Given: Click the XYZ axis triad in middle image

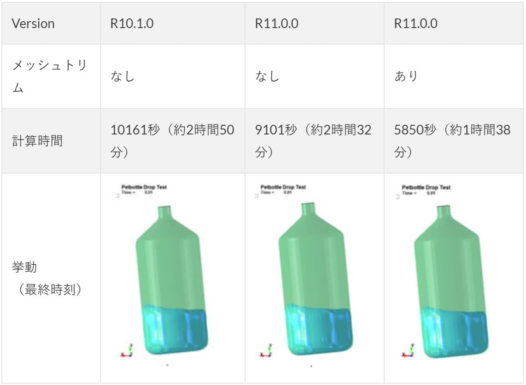Looking at the screenshot, I should [x=267, y=351].
